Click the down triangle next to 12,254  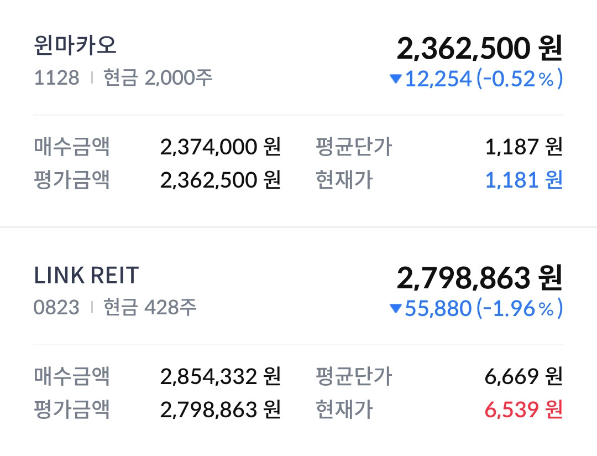click(x=395, y=79)
